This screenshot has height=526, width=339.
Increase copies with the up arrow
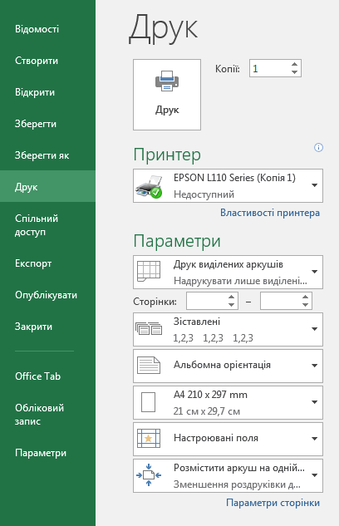pos(294,65)
